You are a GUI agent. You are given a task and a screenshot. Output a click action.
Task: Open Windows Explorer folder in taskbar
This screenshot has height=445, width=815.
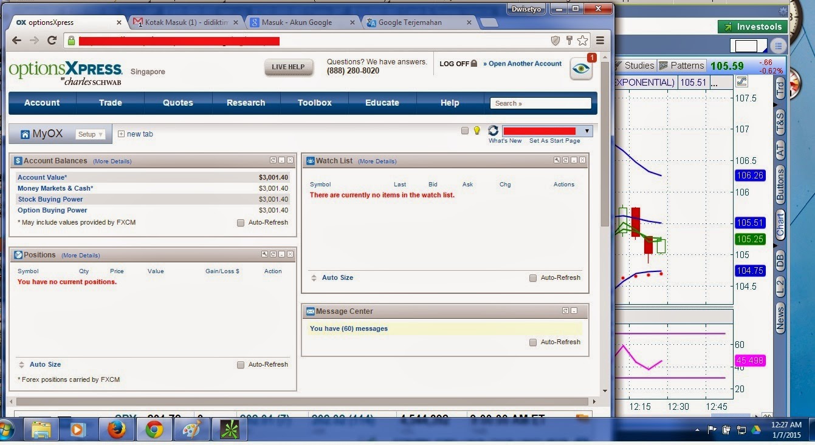coord(41,430)
